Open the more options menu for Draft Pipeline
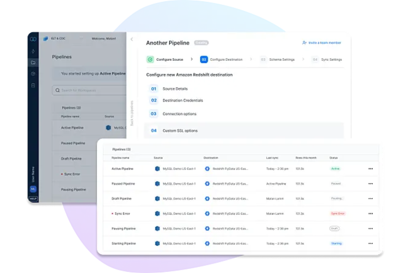 tap(371, 199)
